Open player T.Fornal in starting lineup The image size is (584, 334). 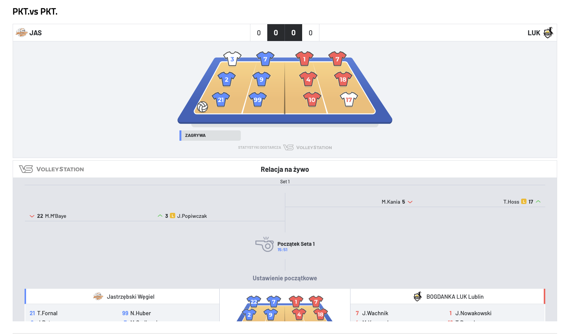(x=47, y=313)
